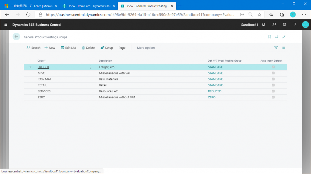
Task: Switch to the Learn Microsoft browser tab
Action: point(31,6)
